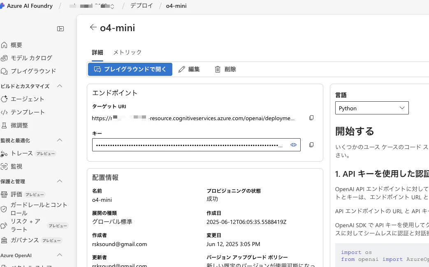Click the o4-mini value under 名前
This screenshot has height=267, width=429.
102,200
